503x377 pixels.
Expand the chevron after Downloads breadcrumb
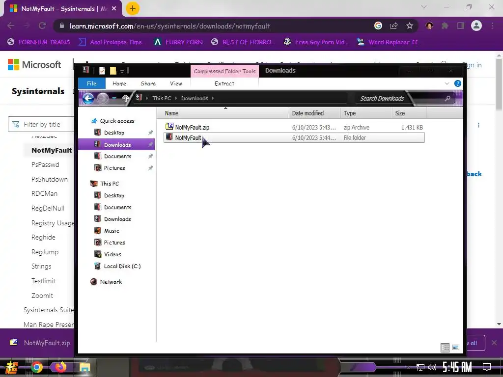[213, 98]
